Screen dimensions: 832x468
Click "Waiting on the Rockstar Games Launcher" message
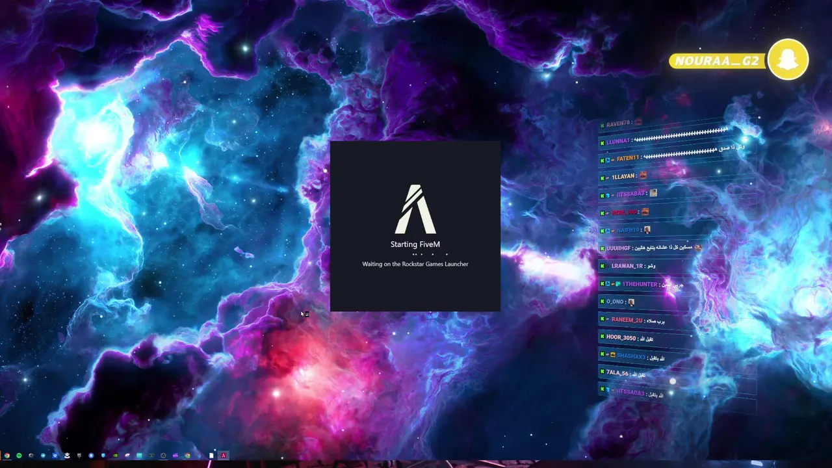(415, 264)
